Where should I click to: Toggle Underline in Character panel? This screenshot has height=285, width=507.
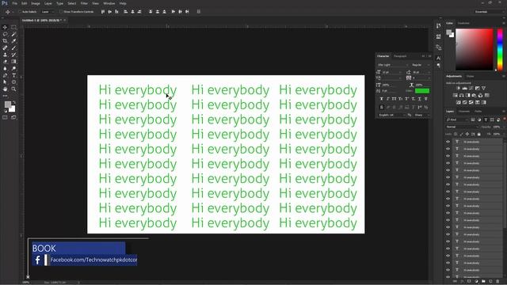pyautogui.click(x=419, y=99)
